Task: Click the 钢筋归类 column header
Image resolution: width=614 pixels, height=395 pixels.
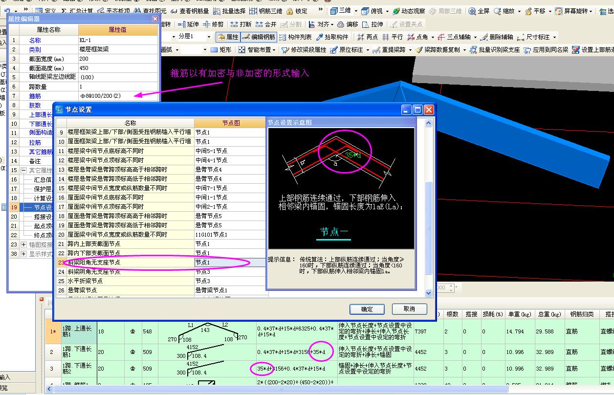Action: (x=581, y=314)
